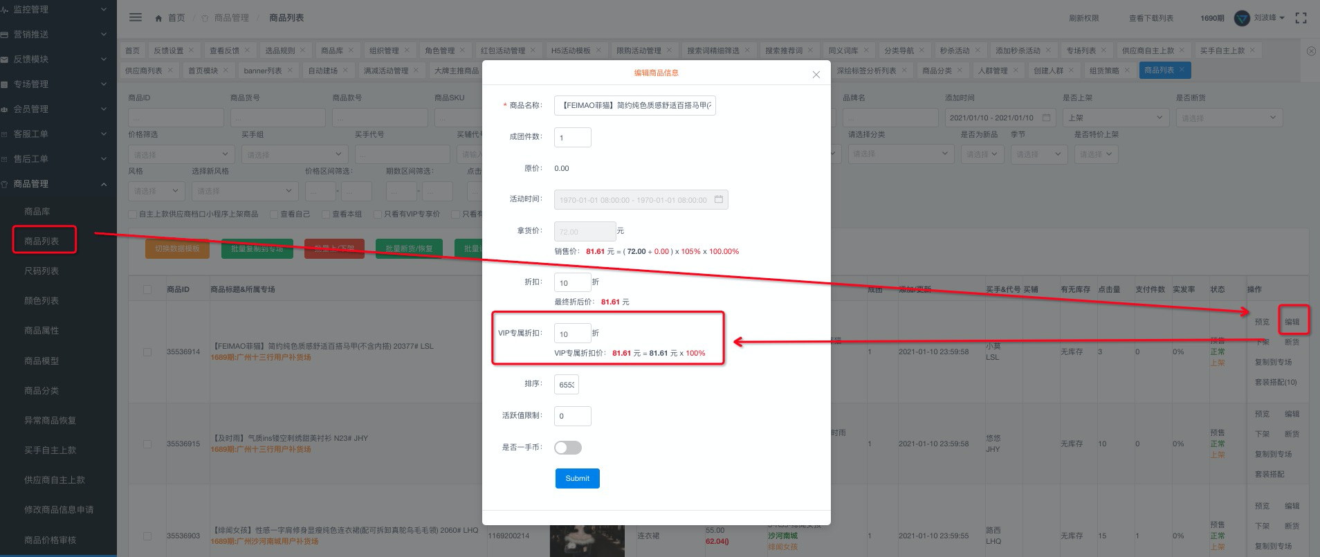Check 自主上款供应商档口小程序上架商品 checkbox

tap(132, 214)
